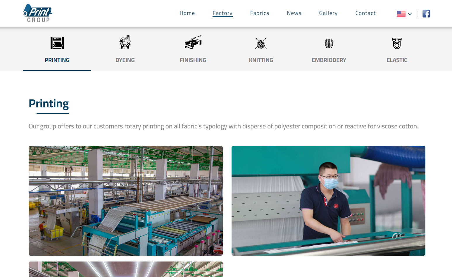This screenshot has width=452, height=277.
Task: Select the dyeing machine icon
Action: pos(125,42)
